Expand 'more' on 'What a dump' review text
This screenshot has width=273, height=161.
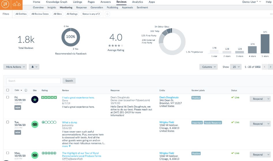(66, 146)
